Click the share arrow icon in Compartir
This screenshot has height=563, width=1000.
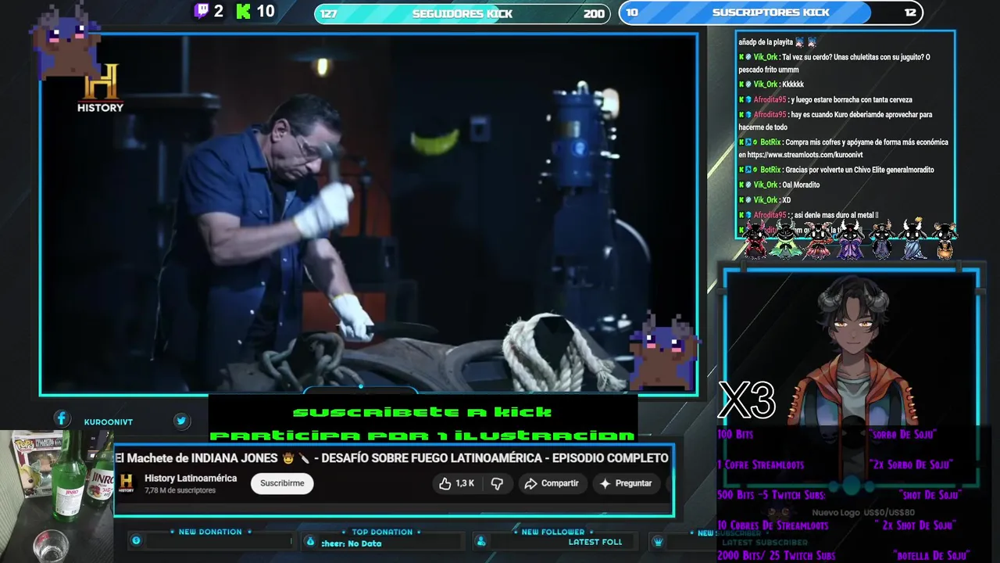(530, 483)
